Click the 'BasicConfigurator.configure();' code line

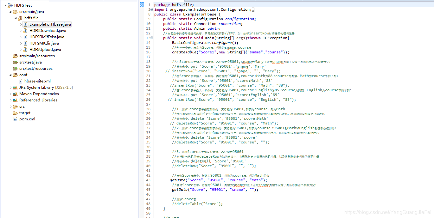205,43
